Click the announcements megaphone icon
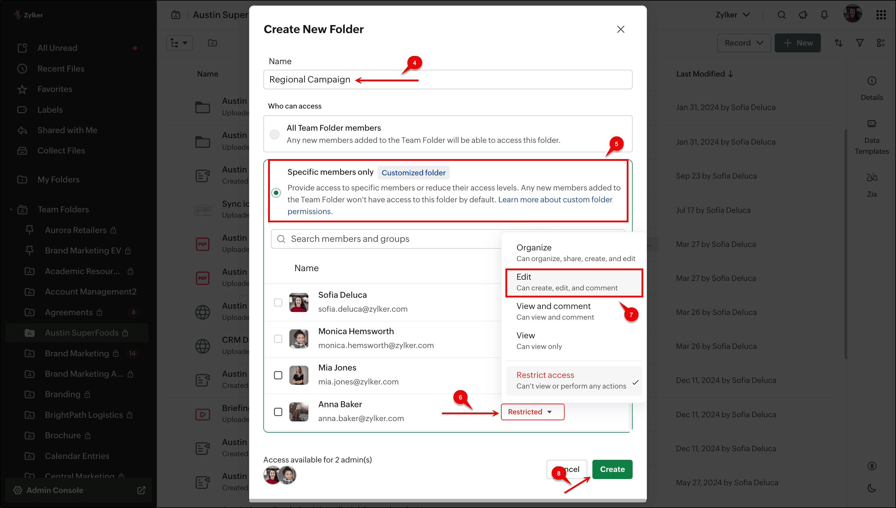The width and height of the screenshot is (896, 508). (x=803, y=15)
